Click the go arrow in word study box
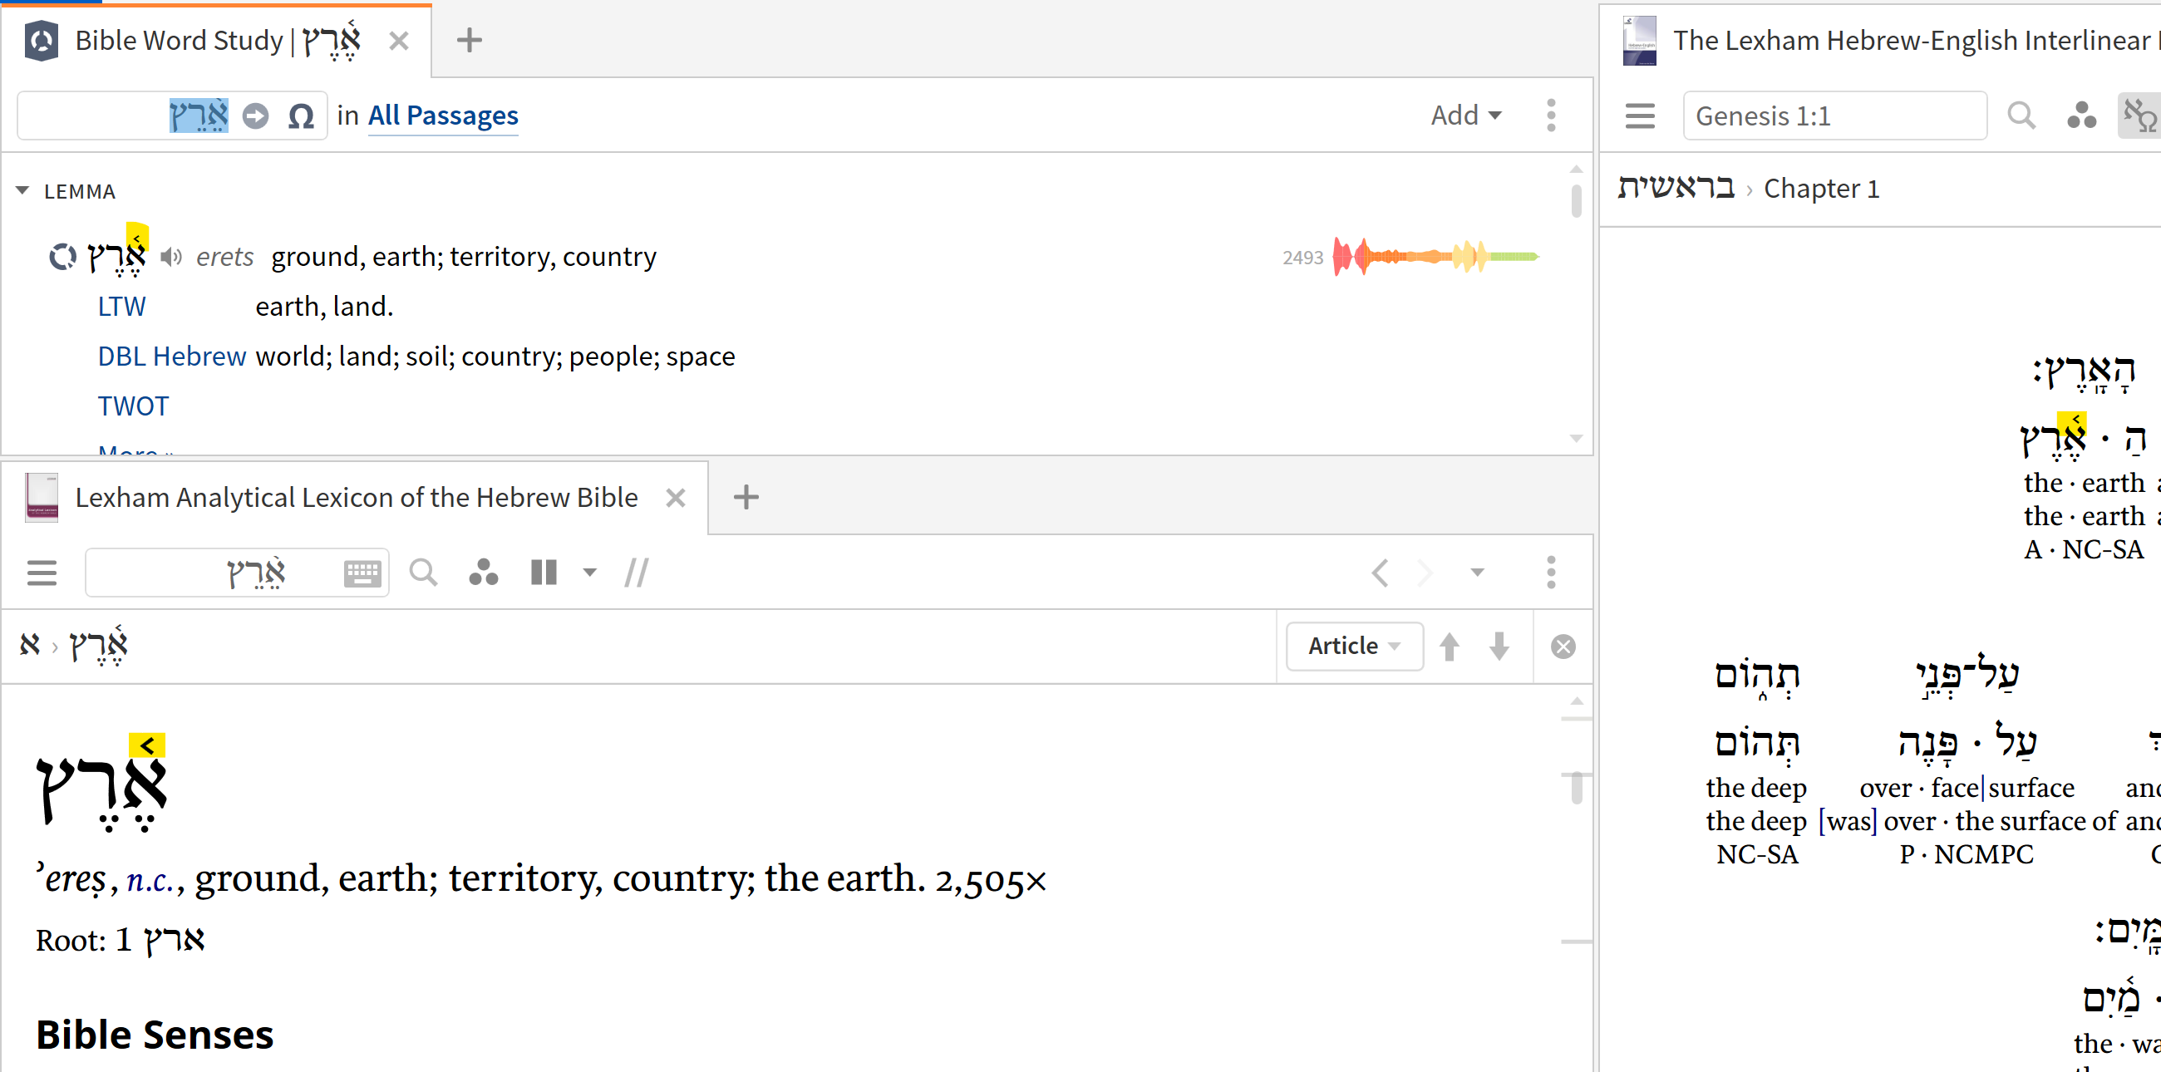 point(256,116)
